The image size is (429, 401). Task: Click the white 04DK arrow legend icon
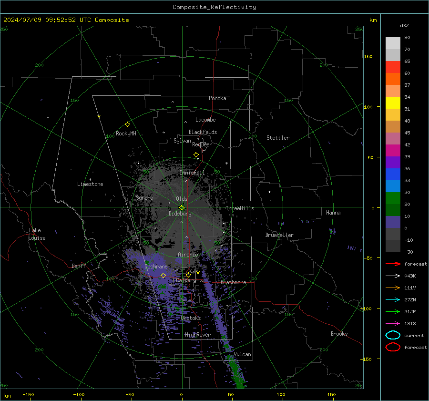(x=393, y=276)
